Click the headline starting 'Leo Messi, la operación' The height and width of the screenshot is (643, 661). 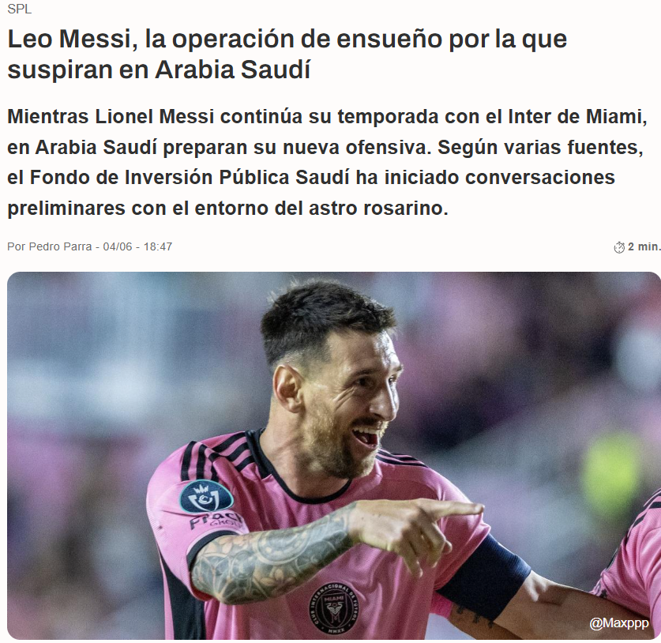[x=287, y=54]
